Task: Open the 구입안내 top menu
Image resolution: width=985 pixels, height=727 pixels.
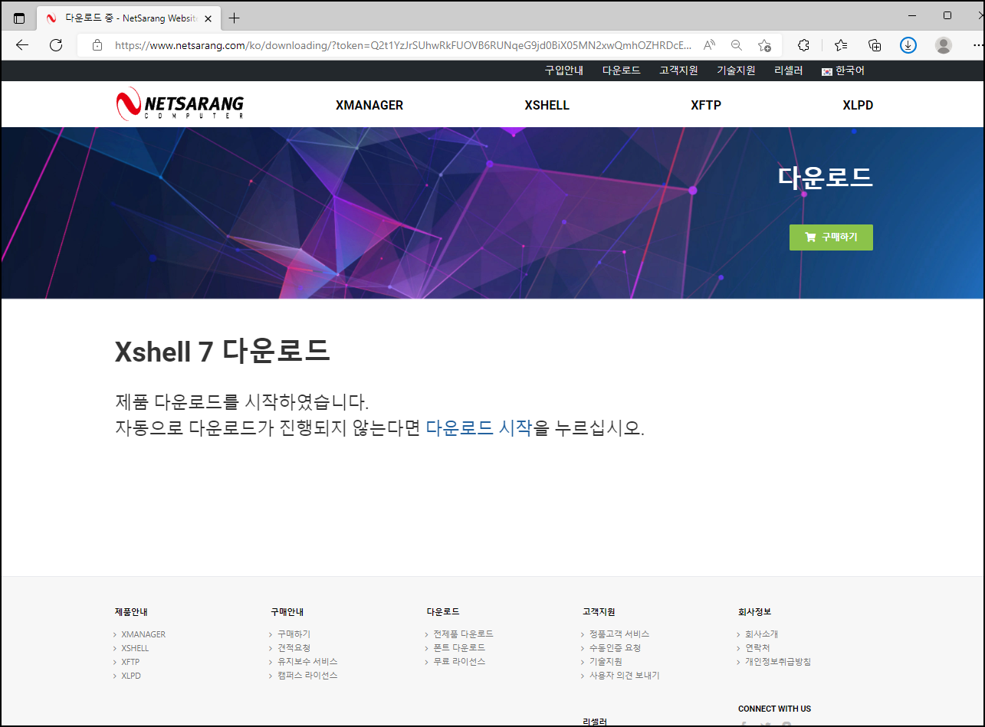Action: tap(564, 70)
